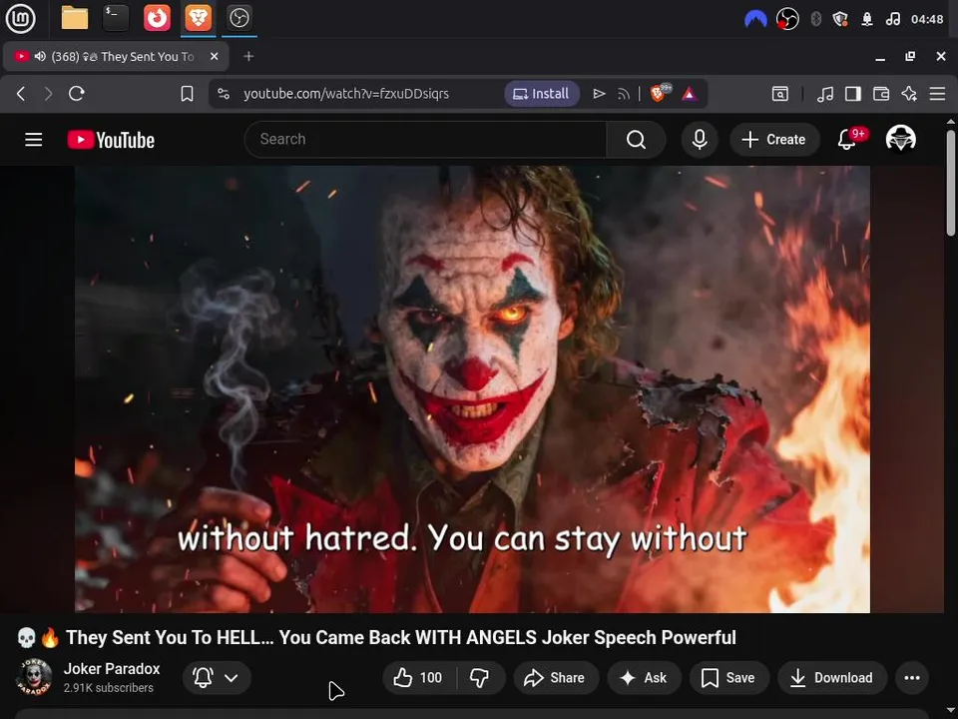Switch to Brave browser in the taskbar
Image resolution: width=958 pixels, height=719 pixels.
(x=198, y=18)
